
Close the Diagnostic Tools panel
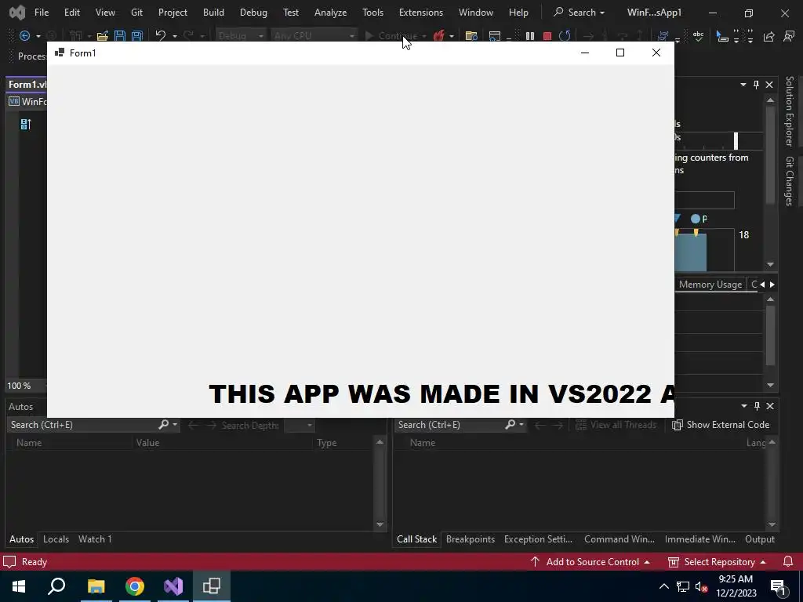click(x=769, y=85)
